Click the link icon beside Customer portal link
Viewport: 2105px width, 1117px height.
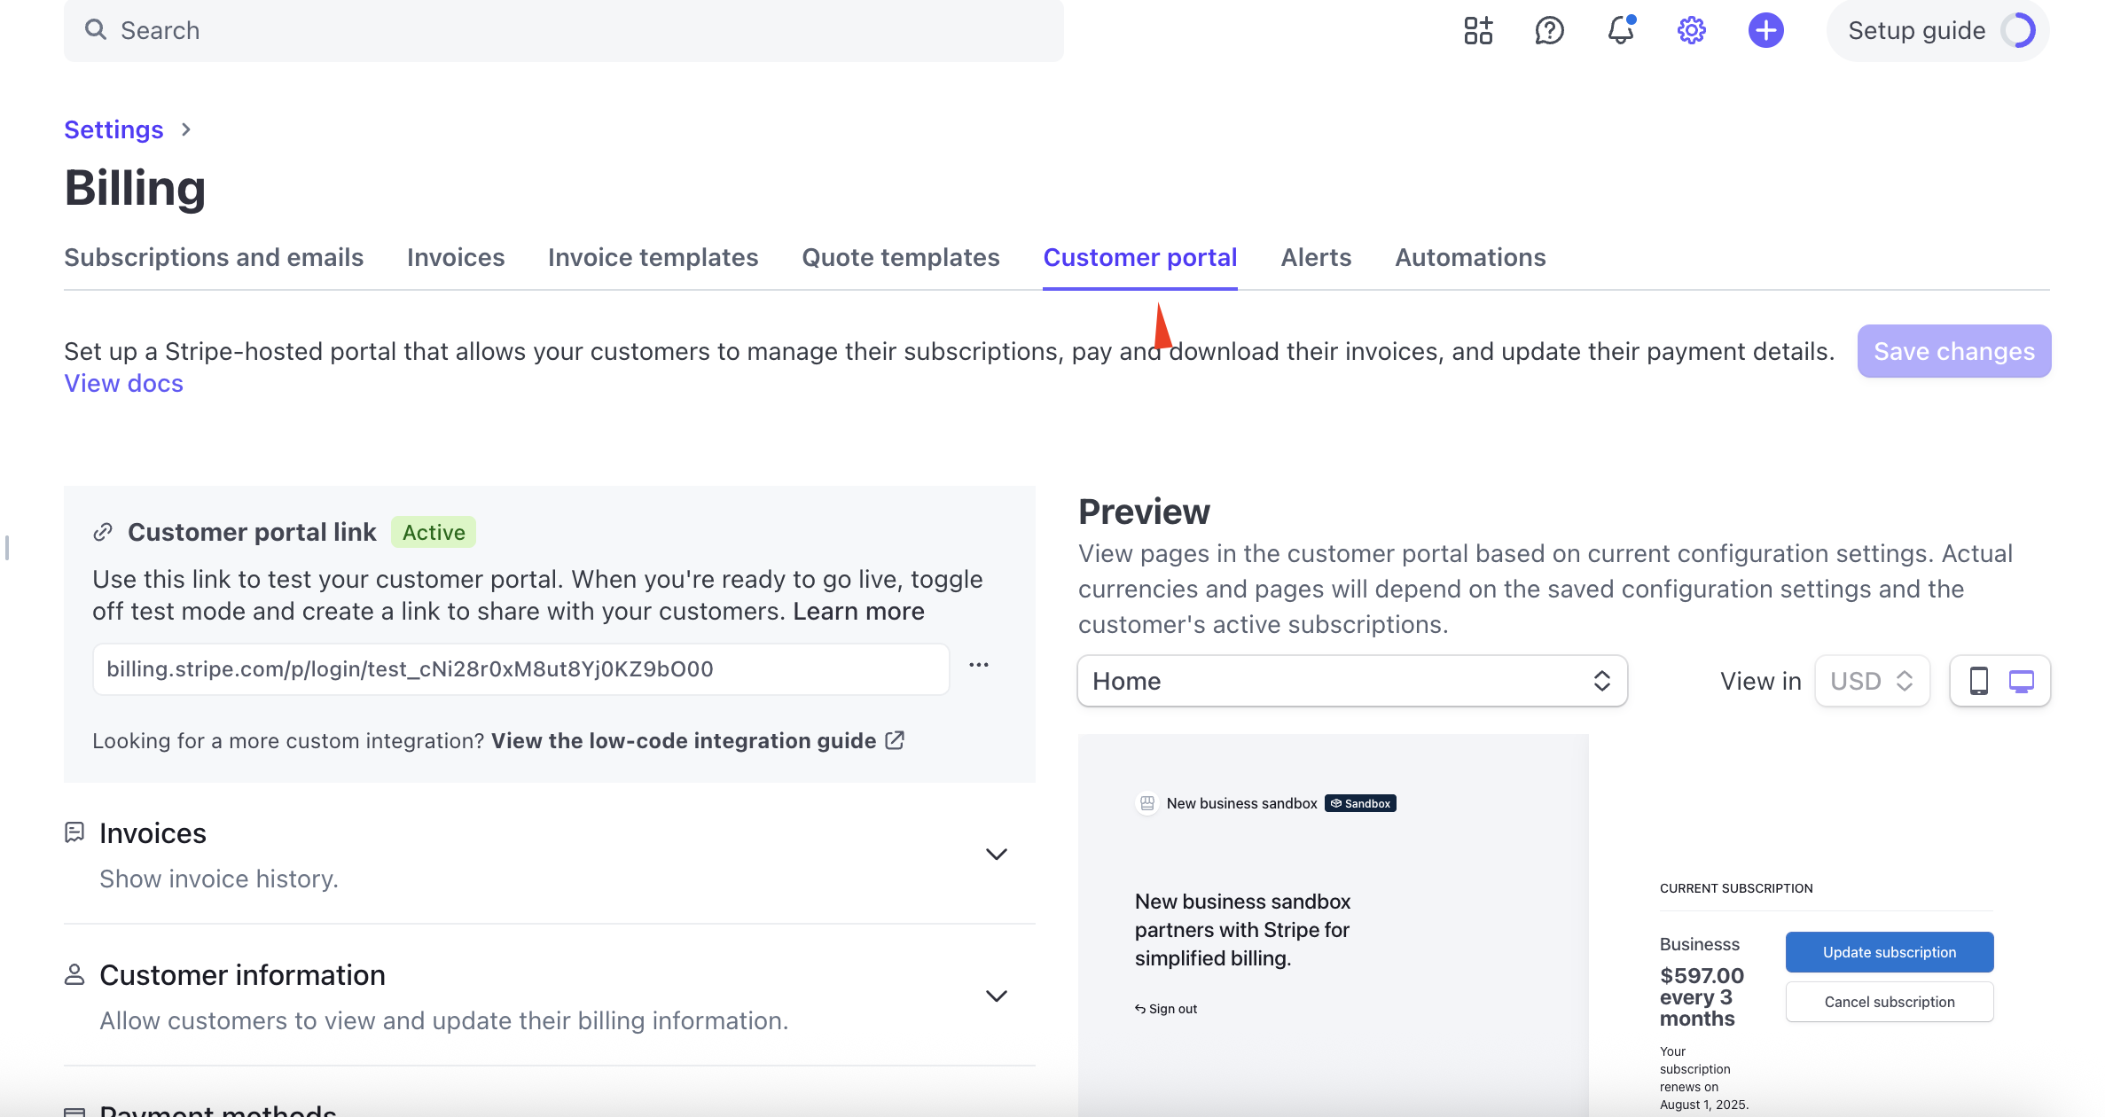pos(103,532)
